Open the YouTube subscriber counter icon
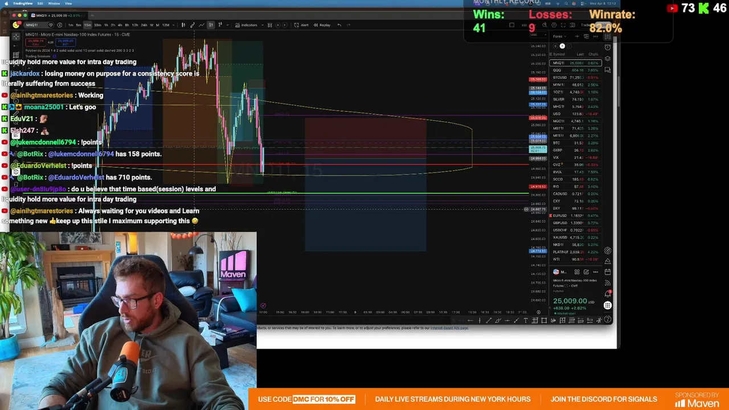This screenshot has width=729, height=410. (x=673, y=8)
